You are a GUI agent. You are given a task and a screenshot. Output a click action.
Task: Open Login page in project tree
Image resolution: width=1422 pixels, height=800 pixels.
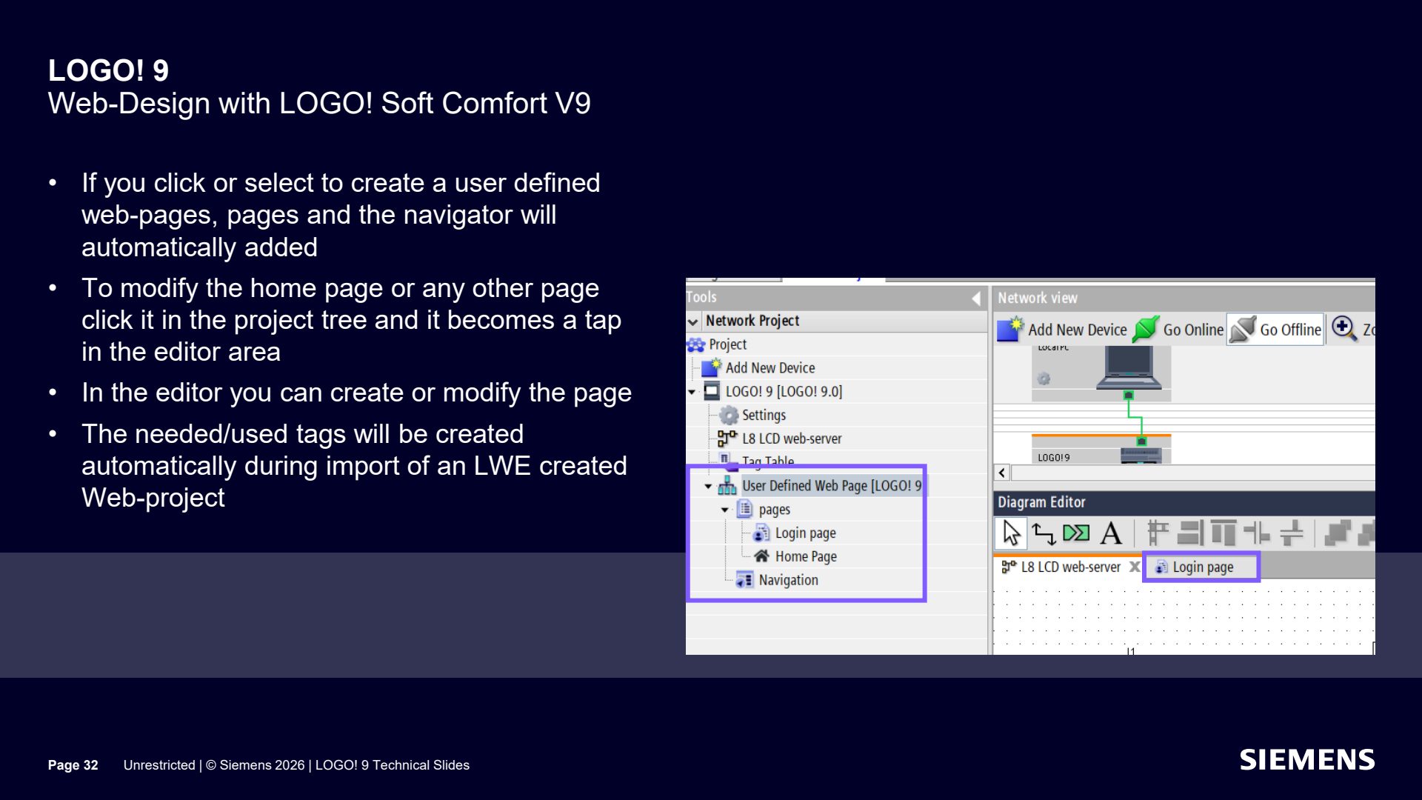pos(795,533)
